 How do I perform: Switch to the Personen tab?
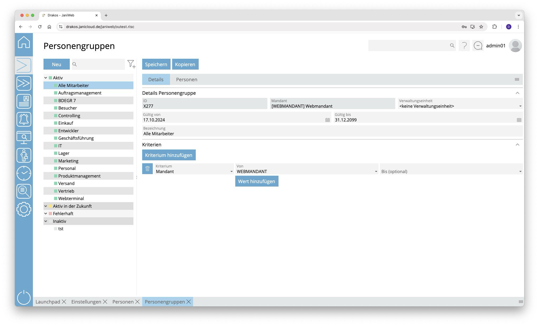[186, 80]
